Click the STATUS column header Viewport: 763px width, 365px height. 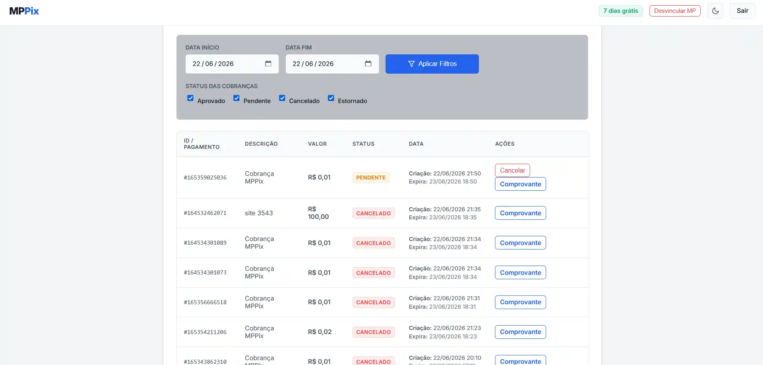click(363, 144)
